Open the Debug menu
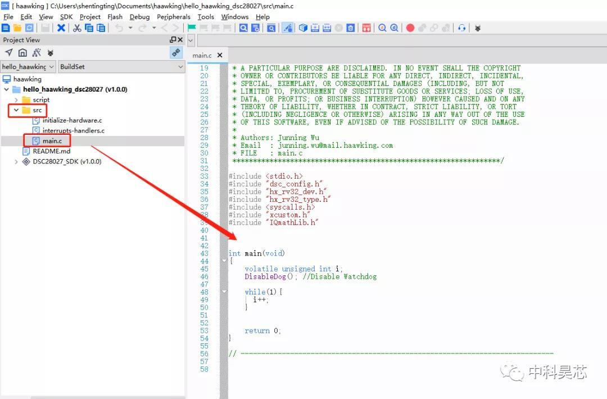This screenshot has width=607, height=399. pyautogui.click(x=139, y=17)
